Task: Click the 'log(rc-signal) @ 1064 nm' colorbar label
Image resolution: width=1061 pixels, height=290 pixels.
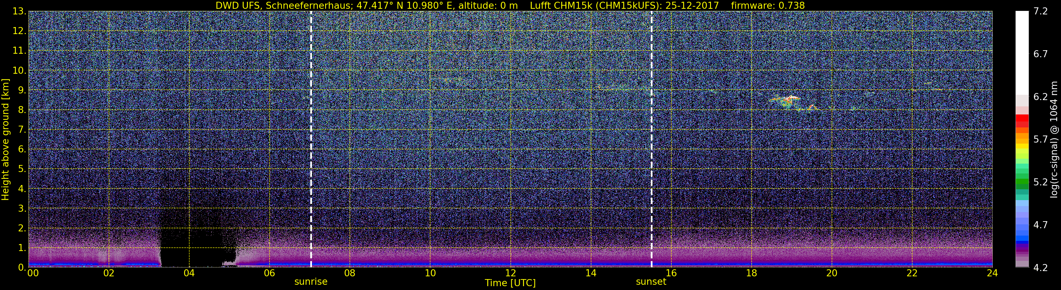Action: coord(1054,139)
